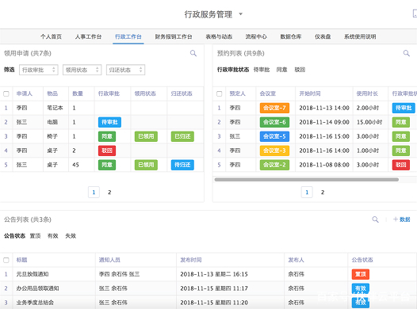
Task: Click the 驳回 badge in 会议室-2 row
Action: point(401,165)
